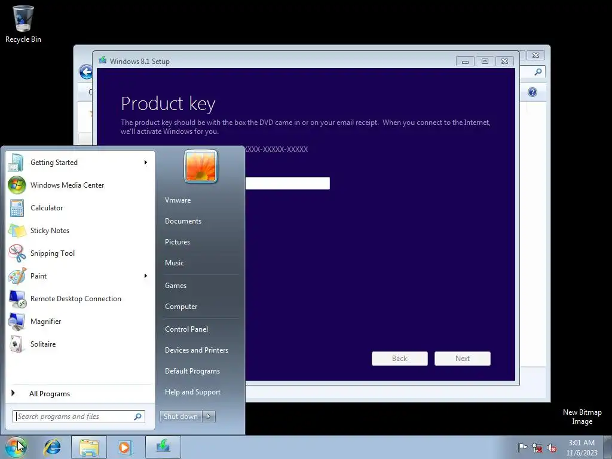Open Getting Started from Start menu

tap(80, 163)
